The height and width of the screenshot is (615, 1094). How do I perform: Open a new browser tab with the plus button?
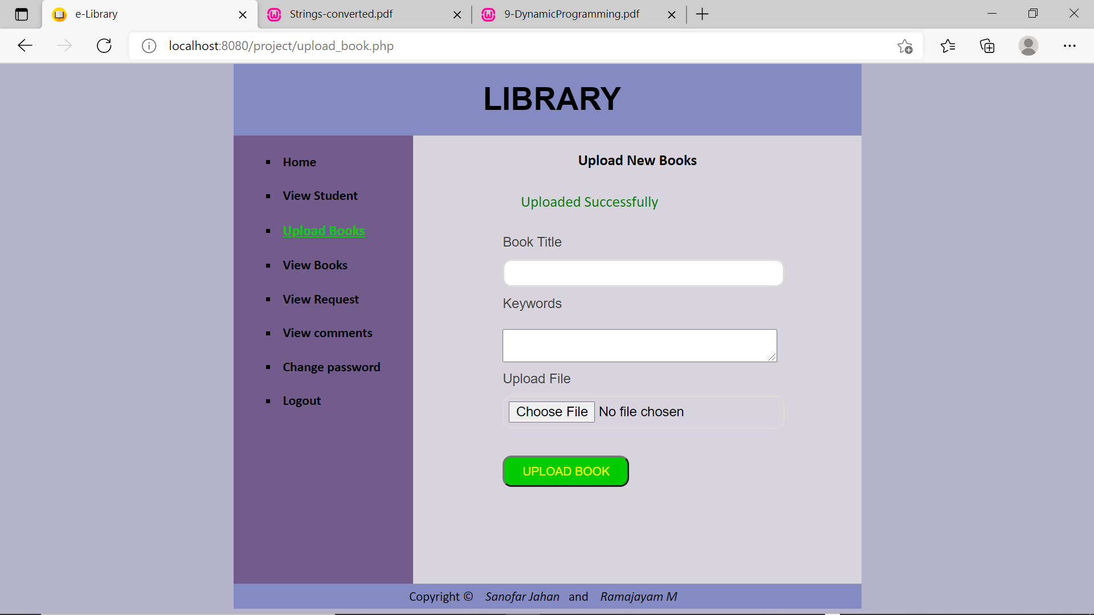[x=702, y=14]
